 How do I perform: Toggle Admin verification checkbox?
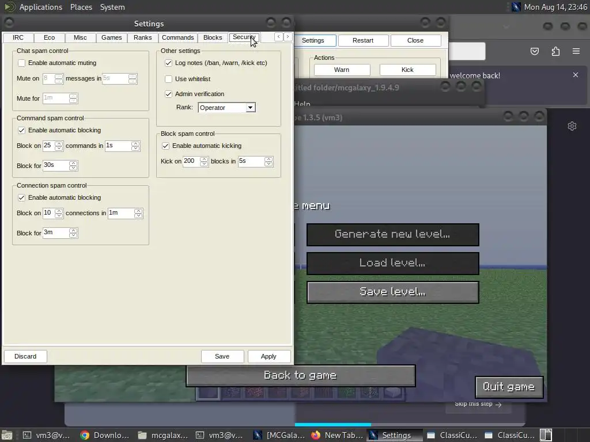coord(168,94)
